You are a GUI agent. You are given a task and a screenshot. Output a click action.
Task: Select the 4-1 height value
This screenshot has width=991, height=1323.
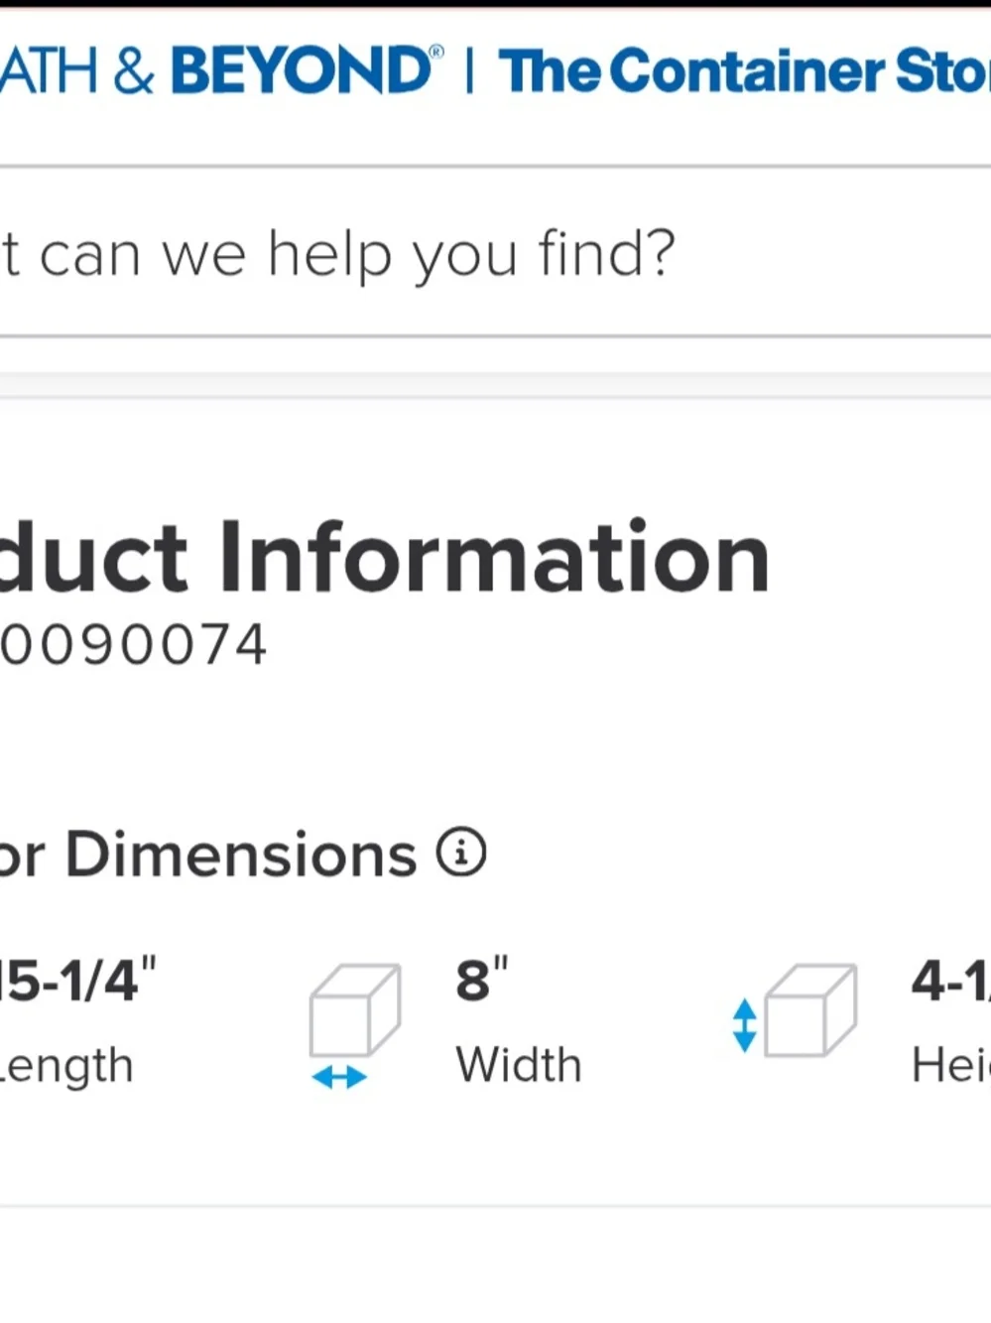[950, 981]
